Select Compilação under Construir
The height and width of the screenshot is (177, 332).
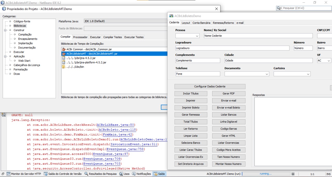click(x=25, y=34)
